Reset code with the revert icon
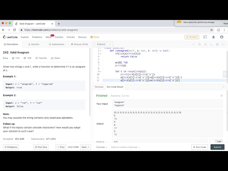This screenshot has height=171, width=228. [x=206, y=44]
